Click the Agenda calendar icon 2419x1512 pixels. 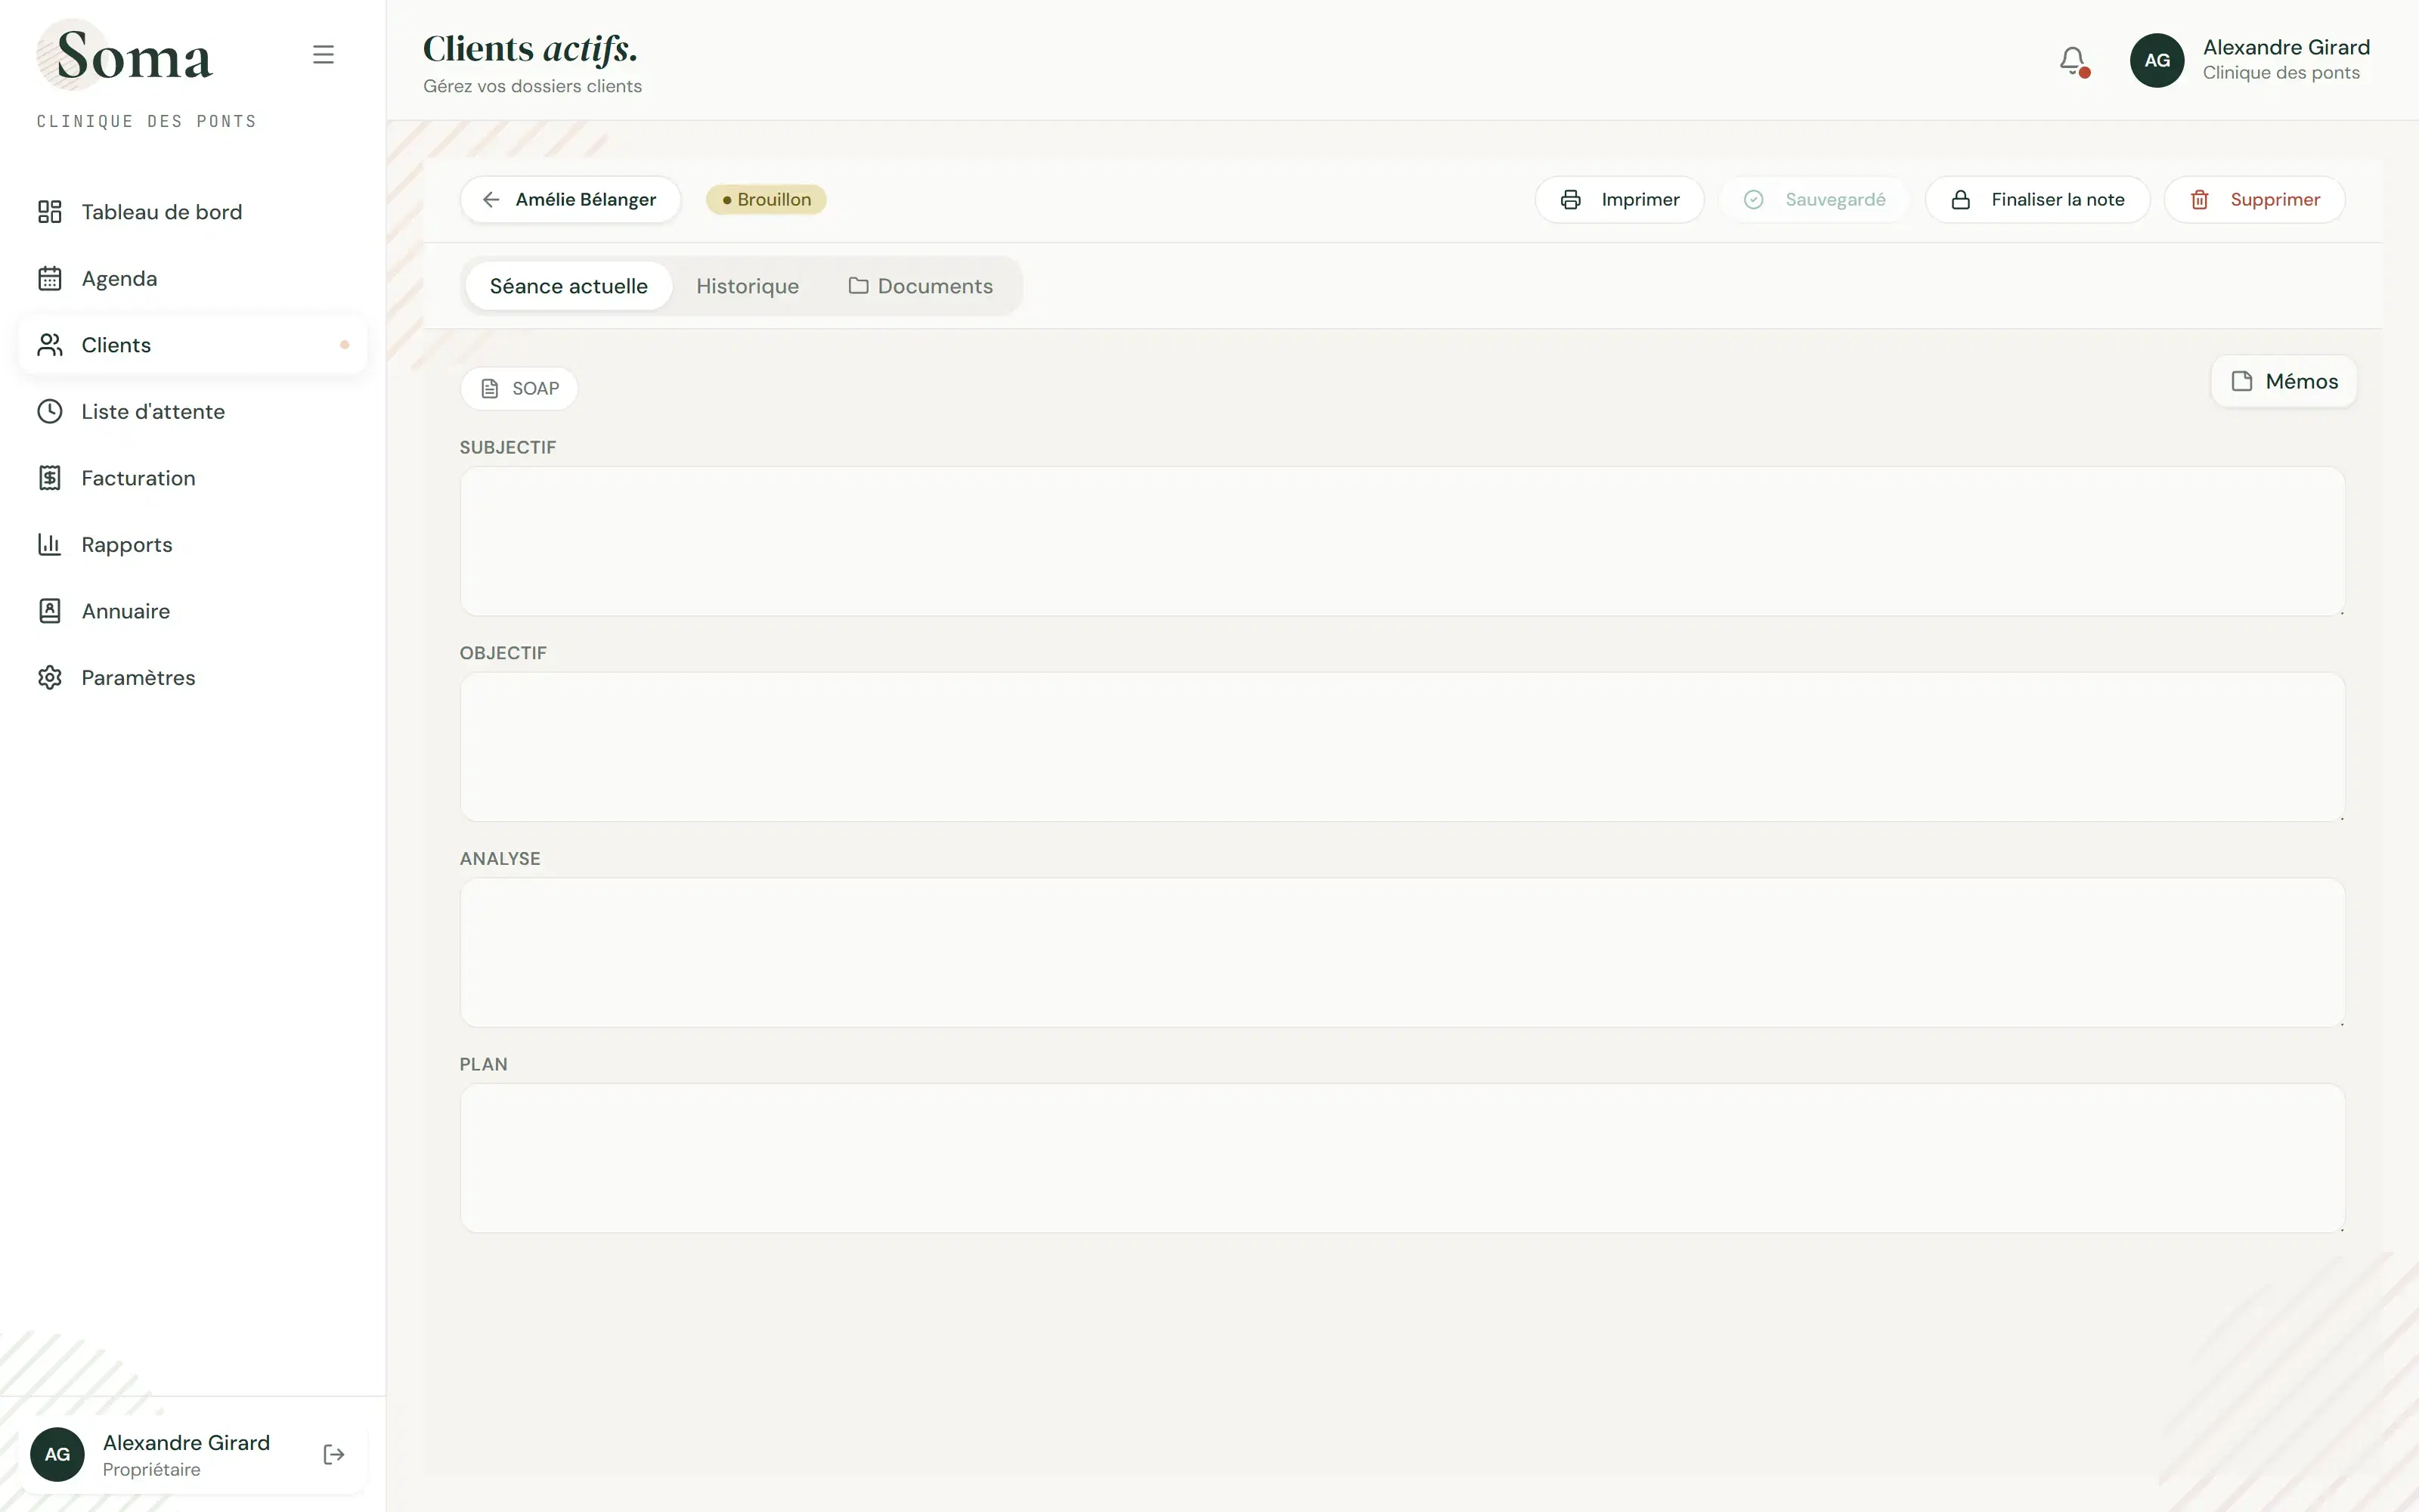pos(50,278)
